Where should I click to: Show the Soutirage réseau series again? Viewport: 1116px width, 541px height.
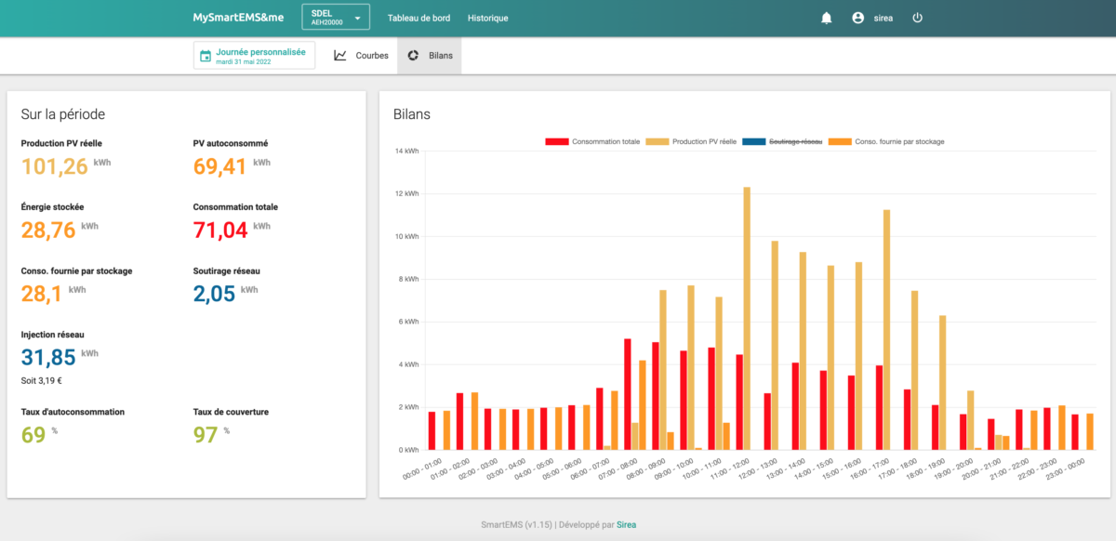(x=784, y=141)
